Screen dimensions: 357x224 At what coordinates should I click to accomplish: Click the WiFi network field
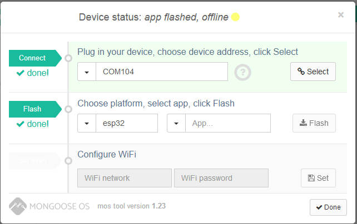pyautogui.click(x=124, y=178)
